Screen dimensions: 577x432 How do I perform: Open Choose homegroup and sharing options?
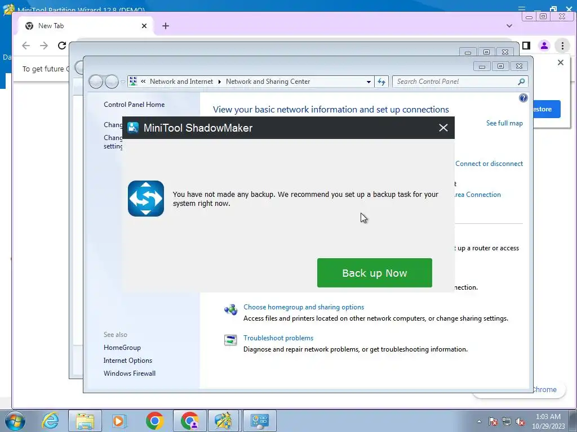click(x=304, y=307)
